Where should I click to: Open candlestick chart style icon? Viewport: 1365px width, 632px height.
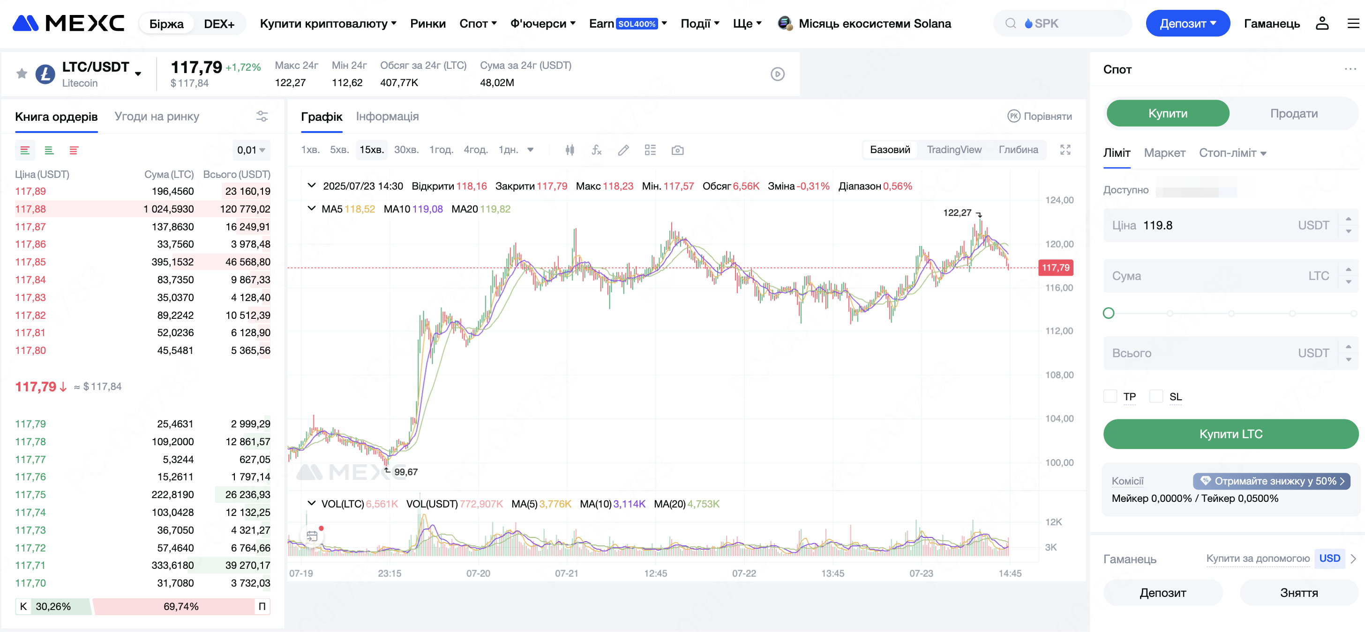pyautogui.click(x=570, y=150)
